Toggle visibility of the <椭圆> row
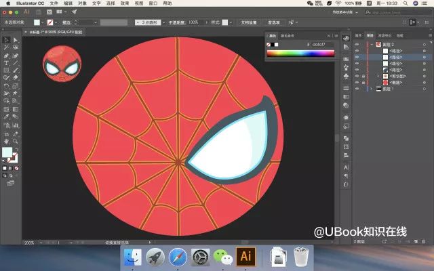 [x=357, y=83]
